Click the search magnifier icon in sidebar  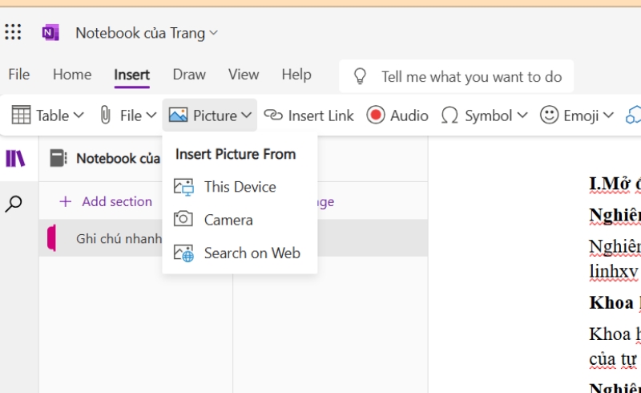[x=14, y=204]
